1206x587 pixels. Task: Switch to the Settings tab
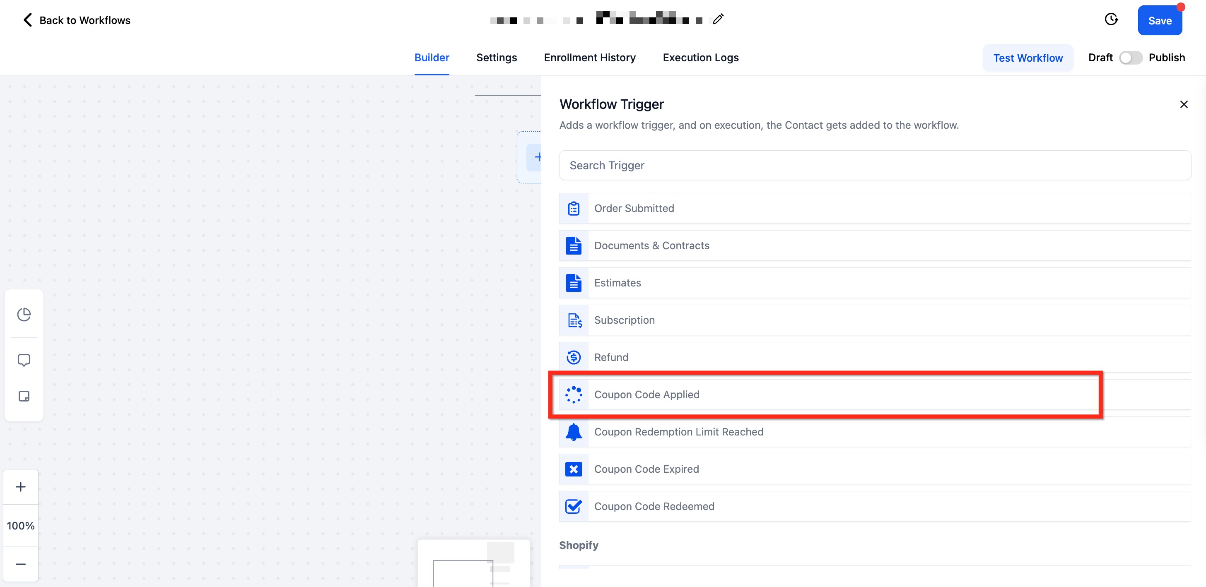tap(496, 58)
